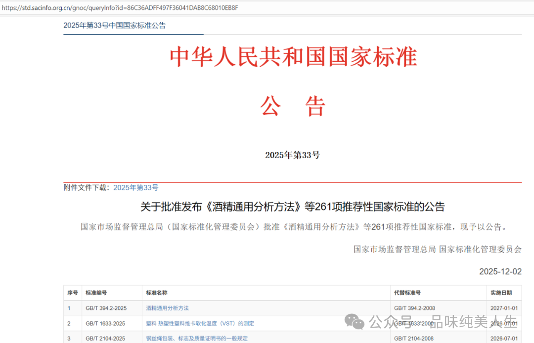Open the 2025年第33号 attachment download link
This screenshot has width=534, height=343.
click(x=136, y=188)
